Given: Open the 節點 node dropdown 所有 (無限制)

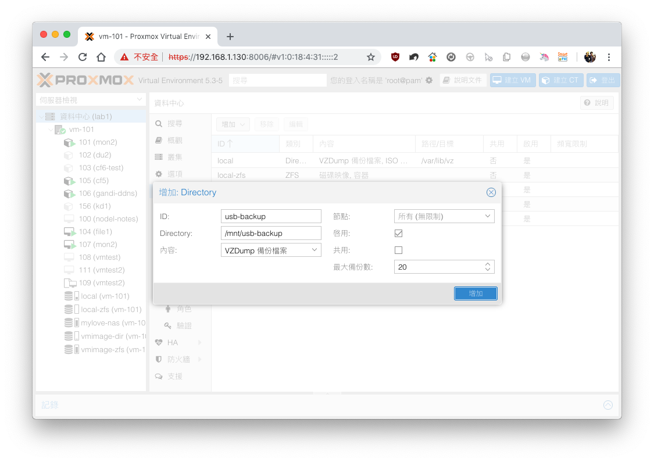Looking at the screenshot, I should pos(444,216).
